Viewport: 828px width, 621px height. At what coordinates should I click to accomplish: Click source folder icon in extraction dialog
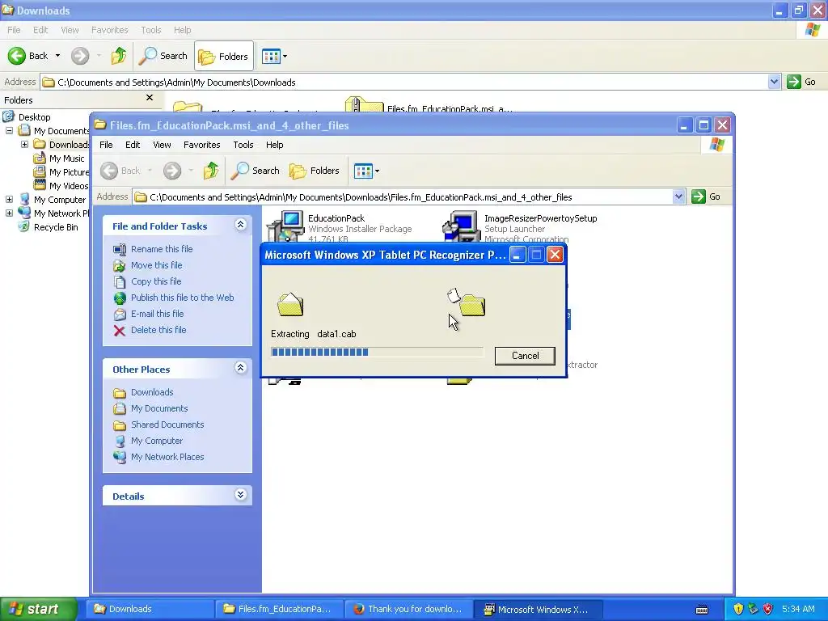click(290, 304)
